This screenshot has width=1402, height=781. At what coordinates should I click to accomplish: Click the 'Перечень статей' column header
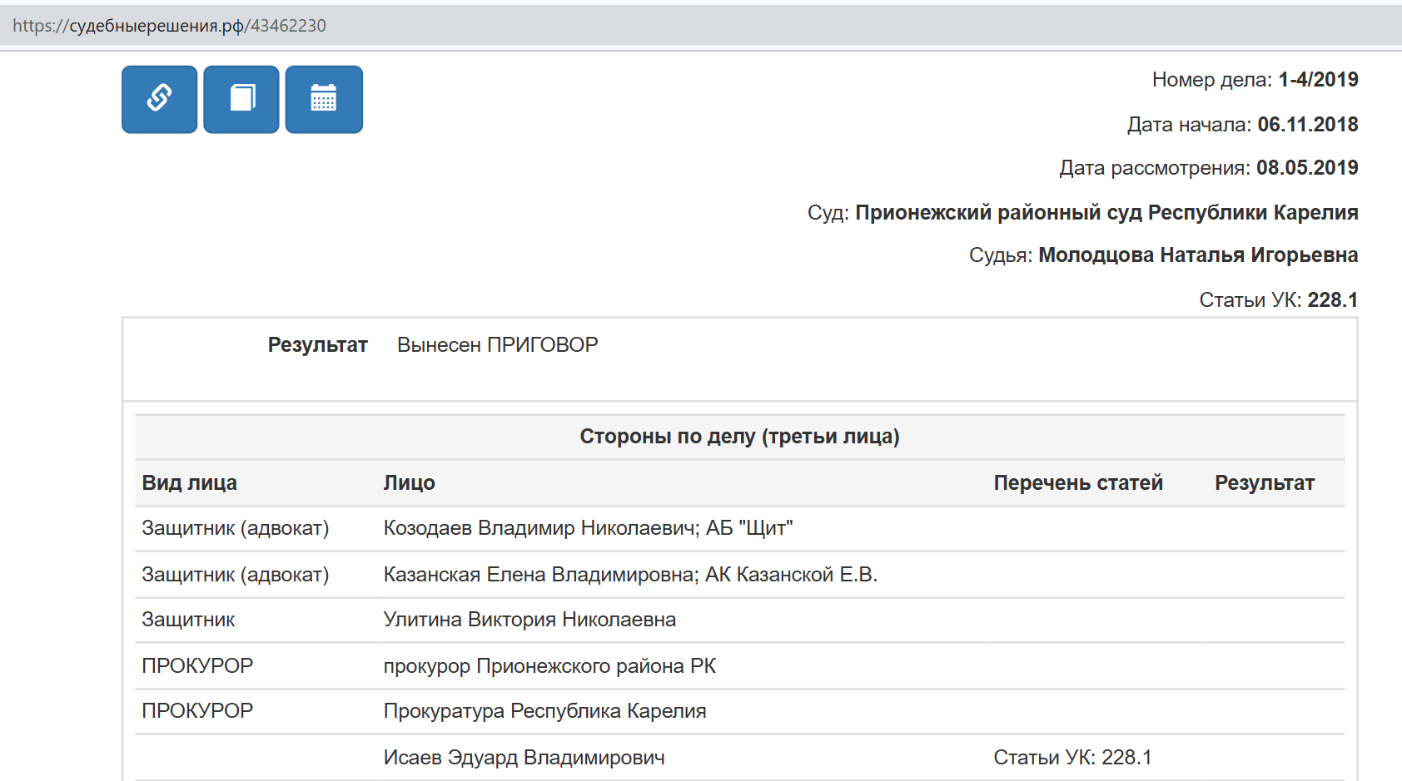tap(1077, 483)
